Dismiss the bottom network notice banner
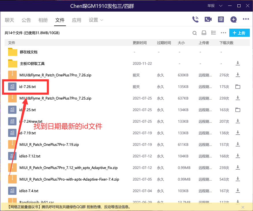Screen dimensions: 253x211 [x=243, y=207]
